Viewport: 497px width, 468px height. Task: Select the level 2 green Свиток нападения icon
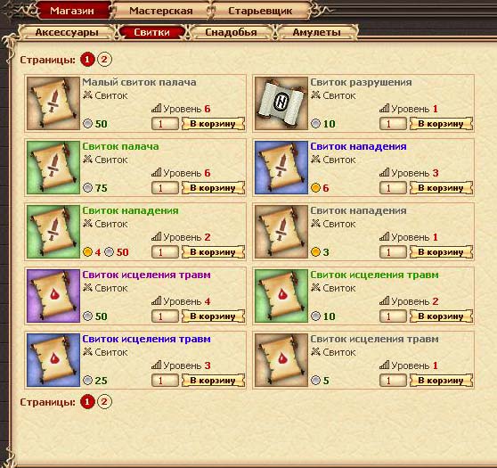pos(53,231)
